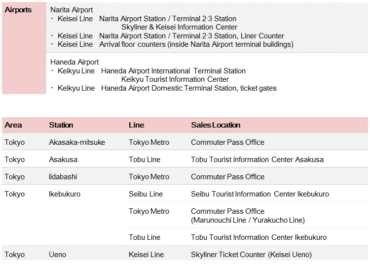The image size is (370, 264).
Task: Click the Ueno station cell
Action: pyautogui.click(x=58, y=255)
